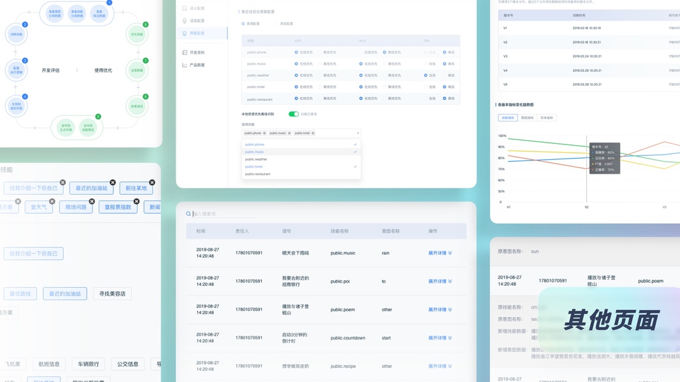Click the 训练技能 step circle in the workflow
The width and height of the screenshot is (680, 382).
(x=16, y=34)
